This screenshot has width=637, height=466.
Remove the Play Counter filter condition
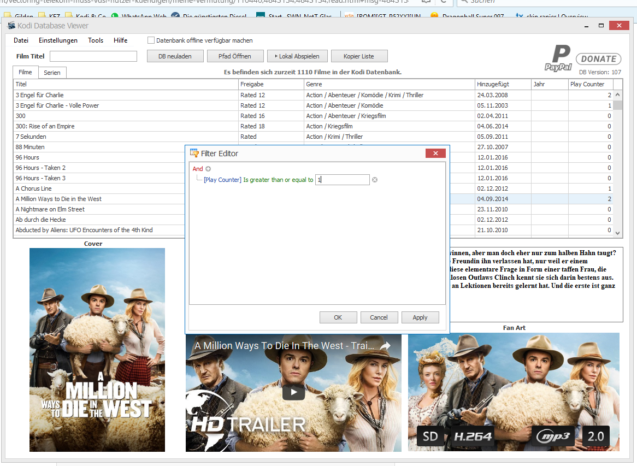[375, 180]
